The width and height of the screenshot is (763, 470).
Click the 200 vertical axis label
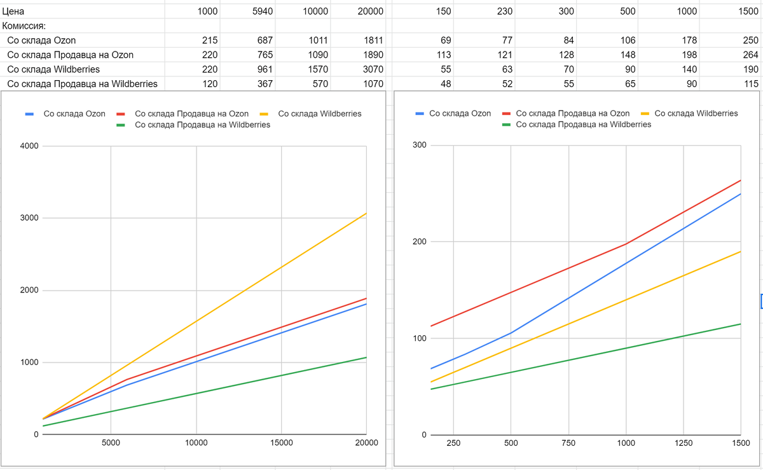point(420,242)
